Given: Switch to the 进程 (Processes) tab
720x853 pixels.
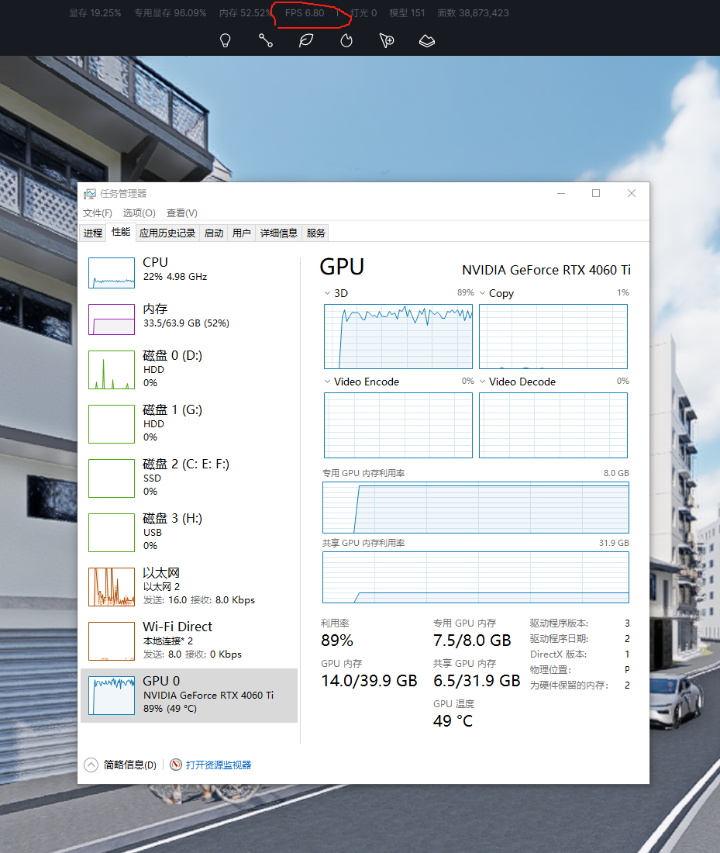Looking at the screenshot, I should tap(93, 233).
